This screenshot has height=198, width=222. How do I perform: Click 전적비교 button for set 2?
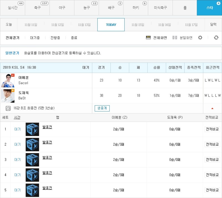[x=212, y=144]
